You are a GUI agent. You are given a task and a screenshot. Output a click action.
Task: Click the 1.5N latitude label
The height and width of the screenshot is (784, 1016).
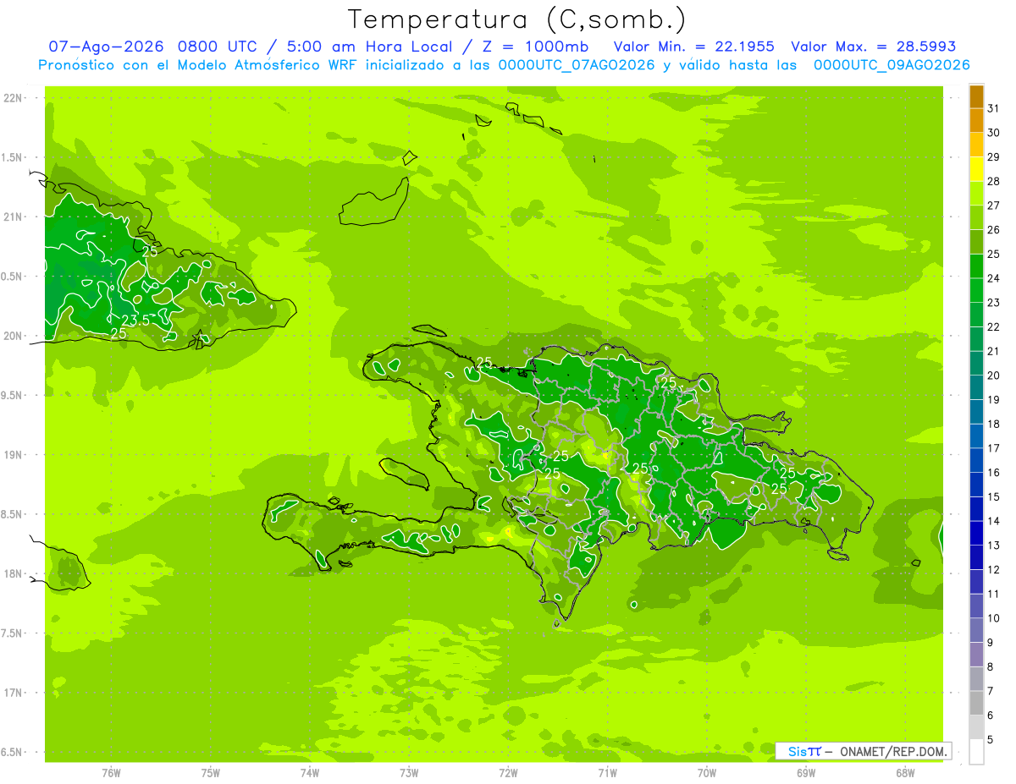pos(13,157)
